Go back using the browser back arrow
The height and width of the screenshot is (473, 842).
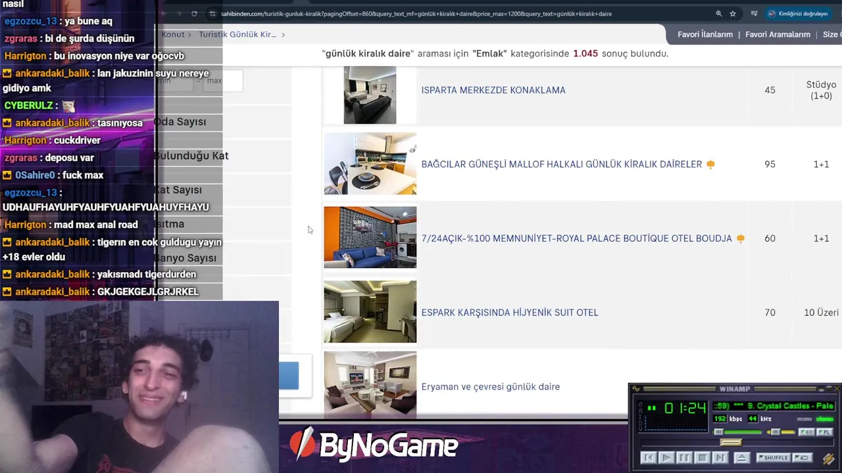(164, 13)
